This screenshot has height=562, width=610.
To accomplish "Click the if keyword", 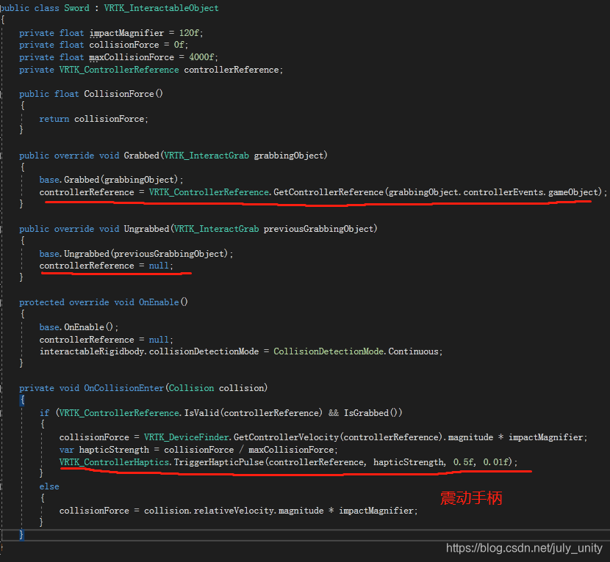I will click(44, 412).
